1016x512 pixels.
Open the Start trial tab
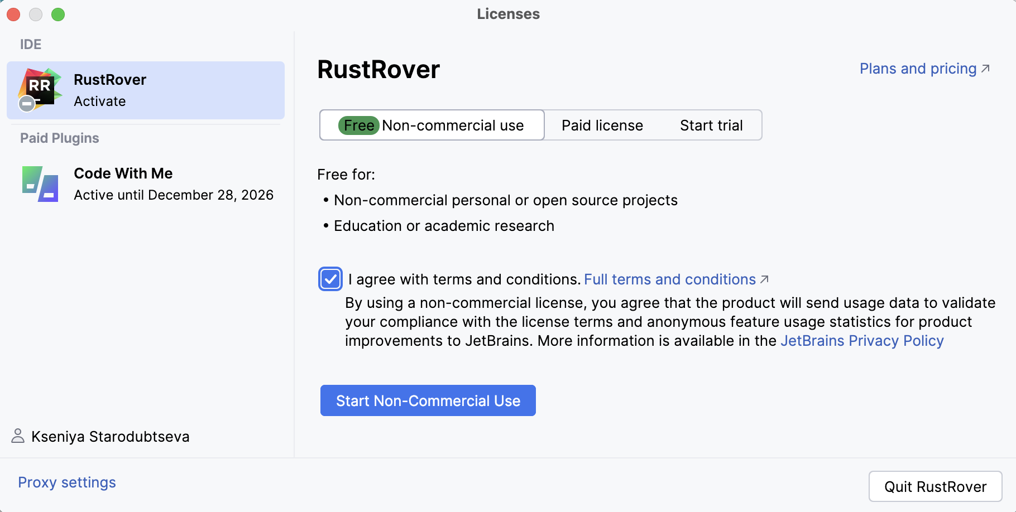[711, 125]
